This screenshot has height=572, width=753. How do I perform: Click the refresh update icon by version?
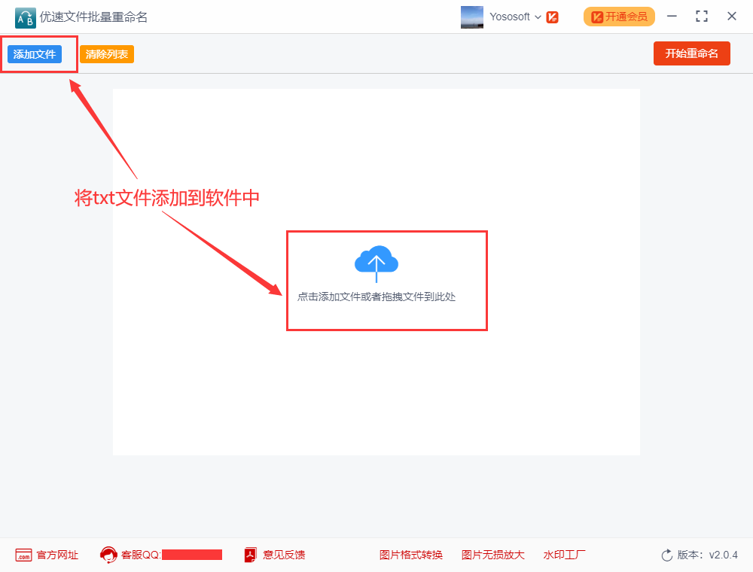[667, 555]
